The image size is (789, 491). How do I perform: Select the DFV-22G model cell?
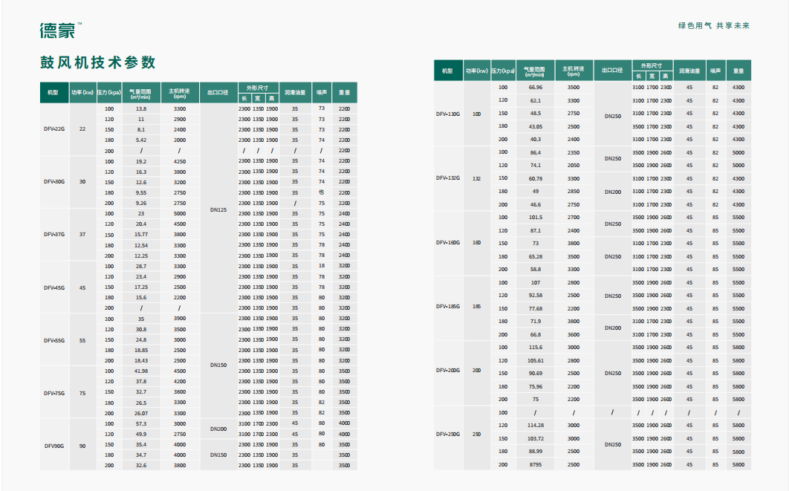click(54, 129)
